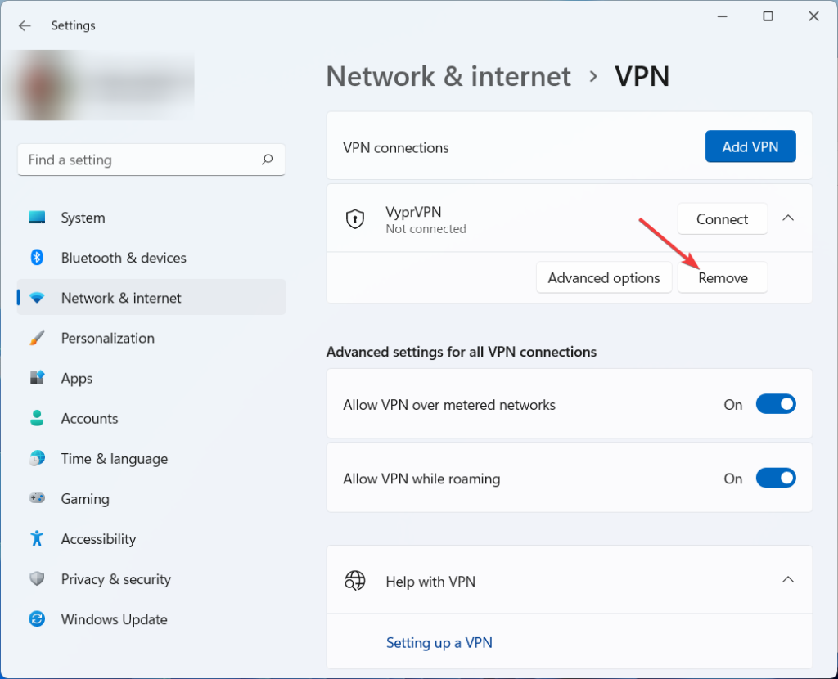Click Network & internet in the breadcrumb
Image resolution: width=838 pixels, height=679 pixels.
pyautogui.click(x=448, y=76)
